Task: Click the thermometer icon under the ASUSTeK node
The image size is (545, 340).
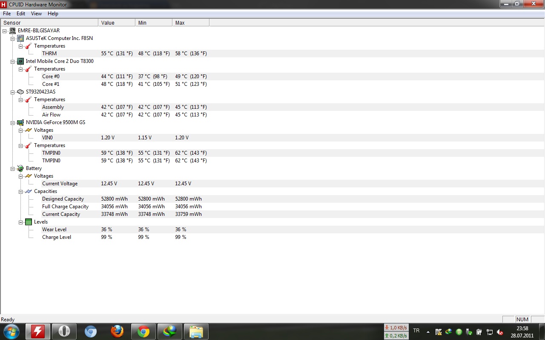Action: pyautogui.click(x=29, y=46)
